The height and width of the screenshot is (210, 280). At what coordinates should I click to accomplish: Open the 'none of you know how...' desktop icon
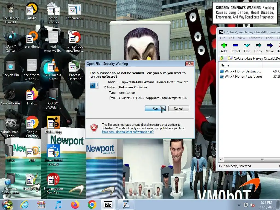point(74,42)
